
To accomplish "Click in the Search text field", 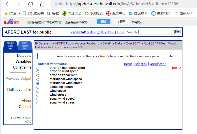I will point(156,32).
